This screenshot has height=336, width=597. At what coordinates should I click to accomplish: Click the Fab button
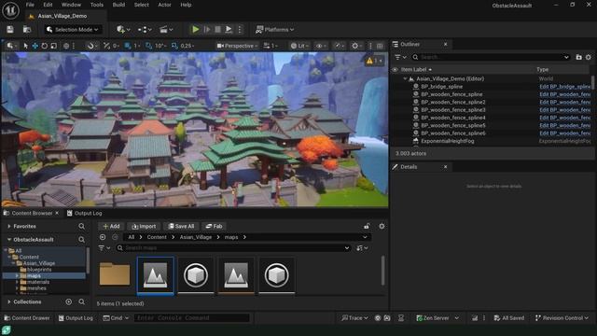(214, 226)
